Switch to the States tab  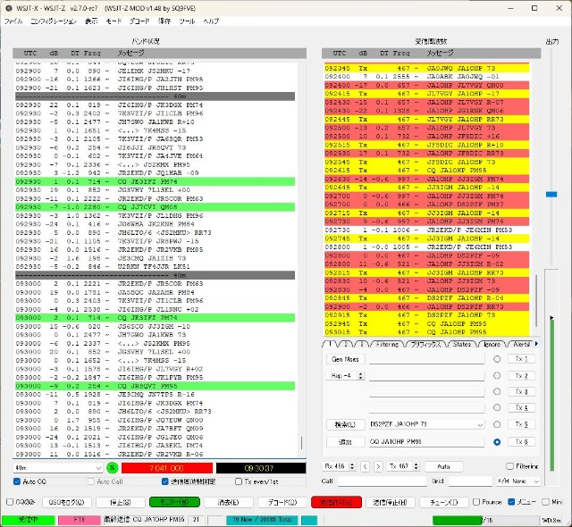(462, 344)
